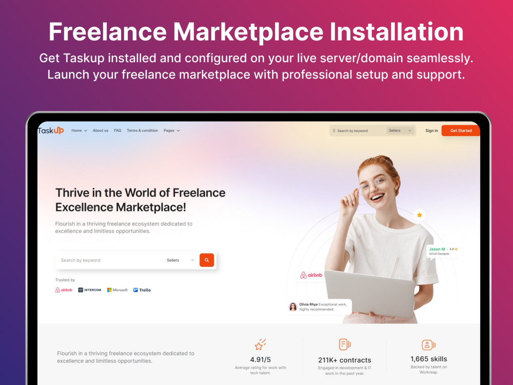
Task: Click the skills profile icon
Action: pyautogui.click(x=428, y=345)
